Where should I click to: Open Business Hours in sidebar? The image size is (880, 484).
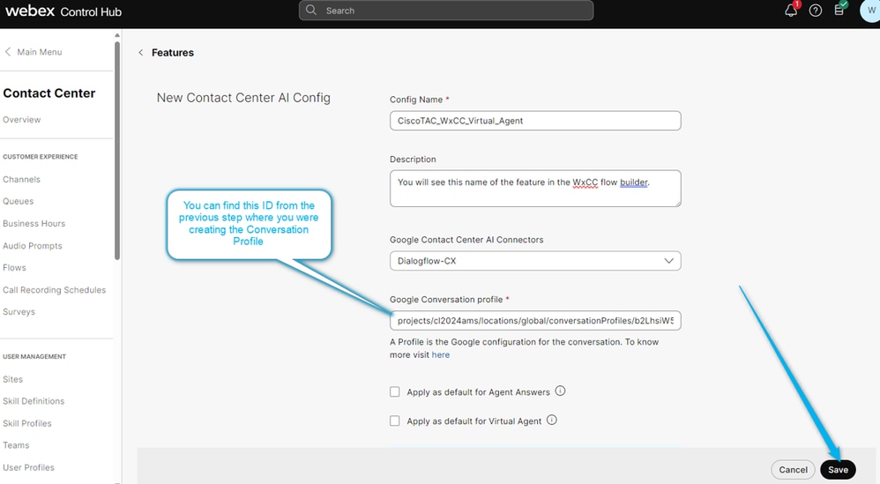[34, 223]
